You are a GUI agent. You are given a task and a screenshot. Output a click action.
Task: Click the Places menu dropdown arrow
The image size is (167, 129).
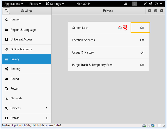click(x=40, y=4)
